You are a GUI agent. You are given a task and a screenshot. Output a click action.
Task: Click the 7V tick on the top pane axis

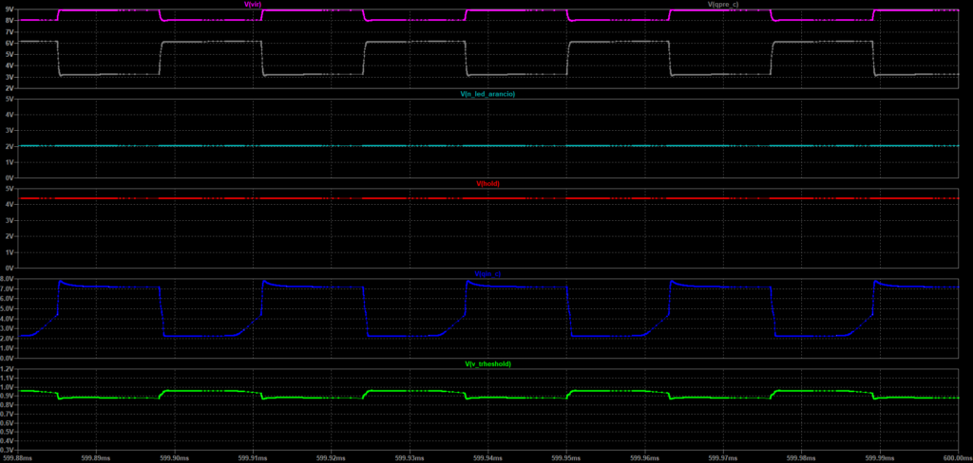(x=10, y=31)
